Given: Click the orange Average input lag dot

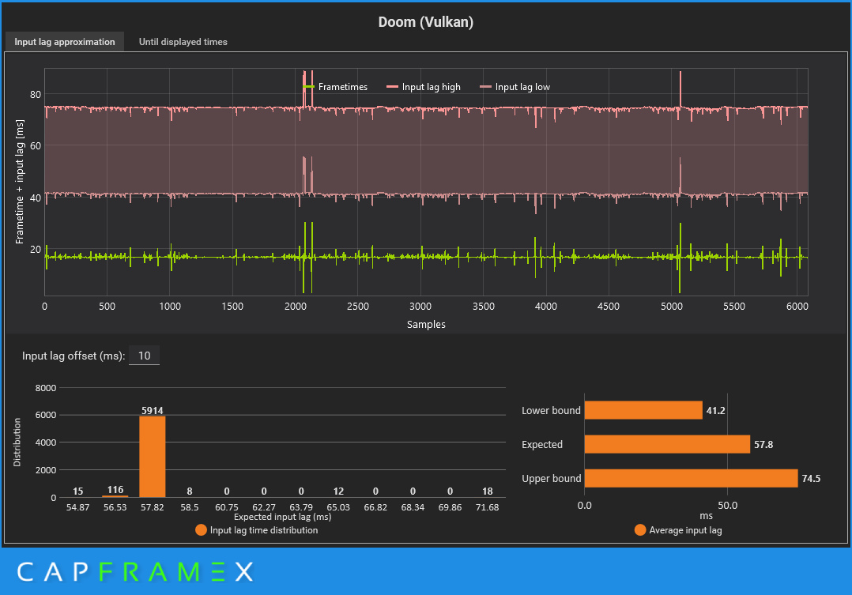Looking at the screenshot, I should (640, 529).
